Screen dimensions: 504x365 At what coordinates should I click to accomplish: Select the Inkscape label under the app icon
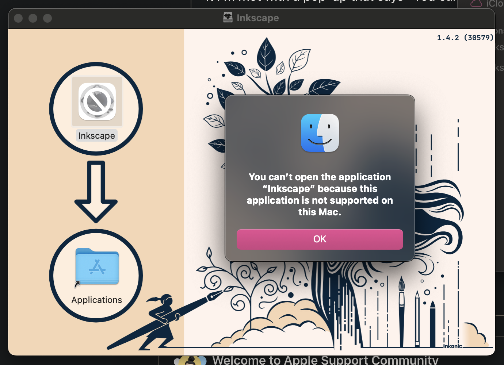tap(96, 135)
